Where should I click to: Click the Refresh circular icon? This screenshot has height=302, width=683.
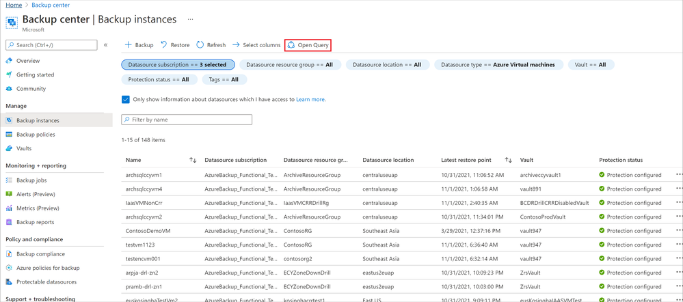point(200,45)
